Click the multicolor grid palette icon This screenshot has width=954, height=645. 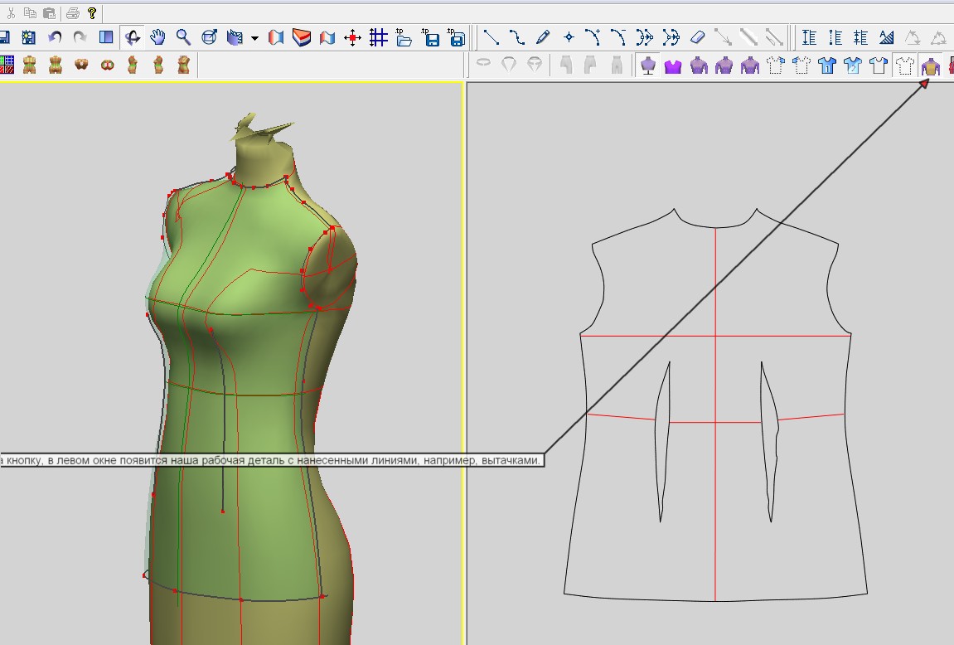[6, 65]
